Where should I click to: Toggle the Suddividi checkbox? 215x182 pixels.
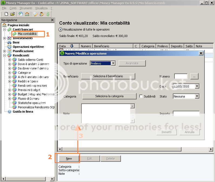[141, 96]
